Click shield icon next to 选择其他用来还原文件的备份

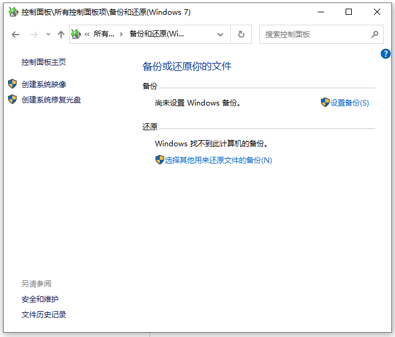coord(159,160)
